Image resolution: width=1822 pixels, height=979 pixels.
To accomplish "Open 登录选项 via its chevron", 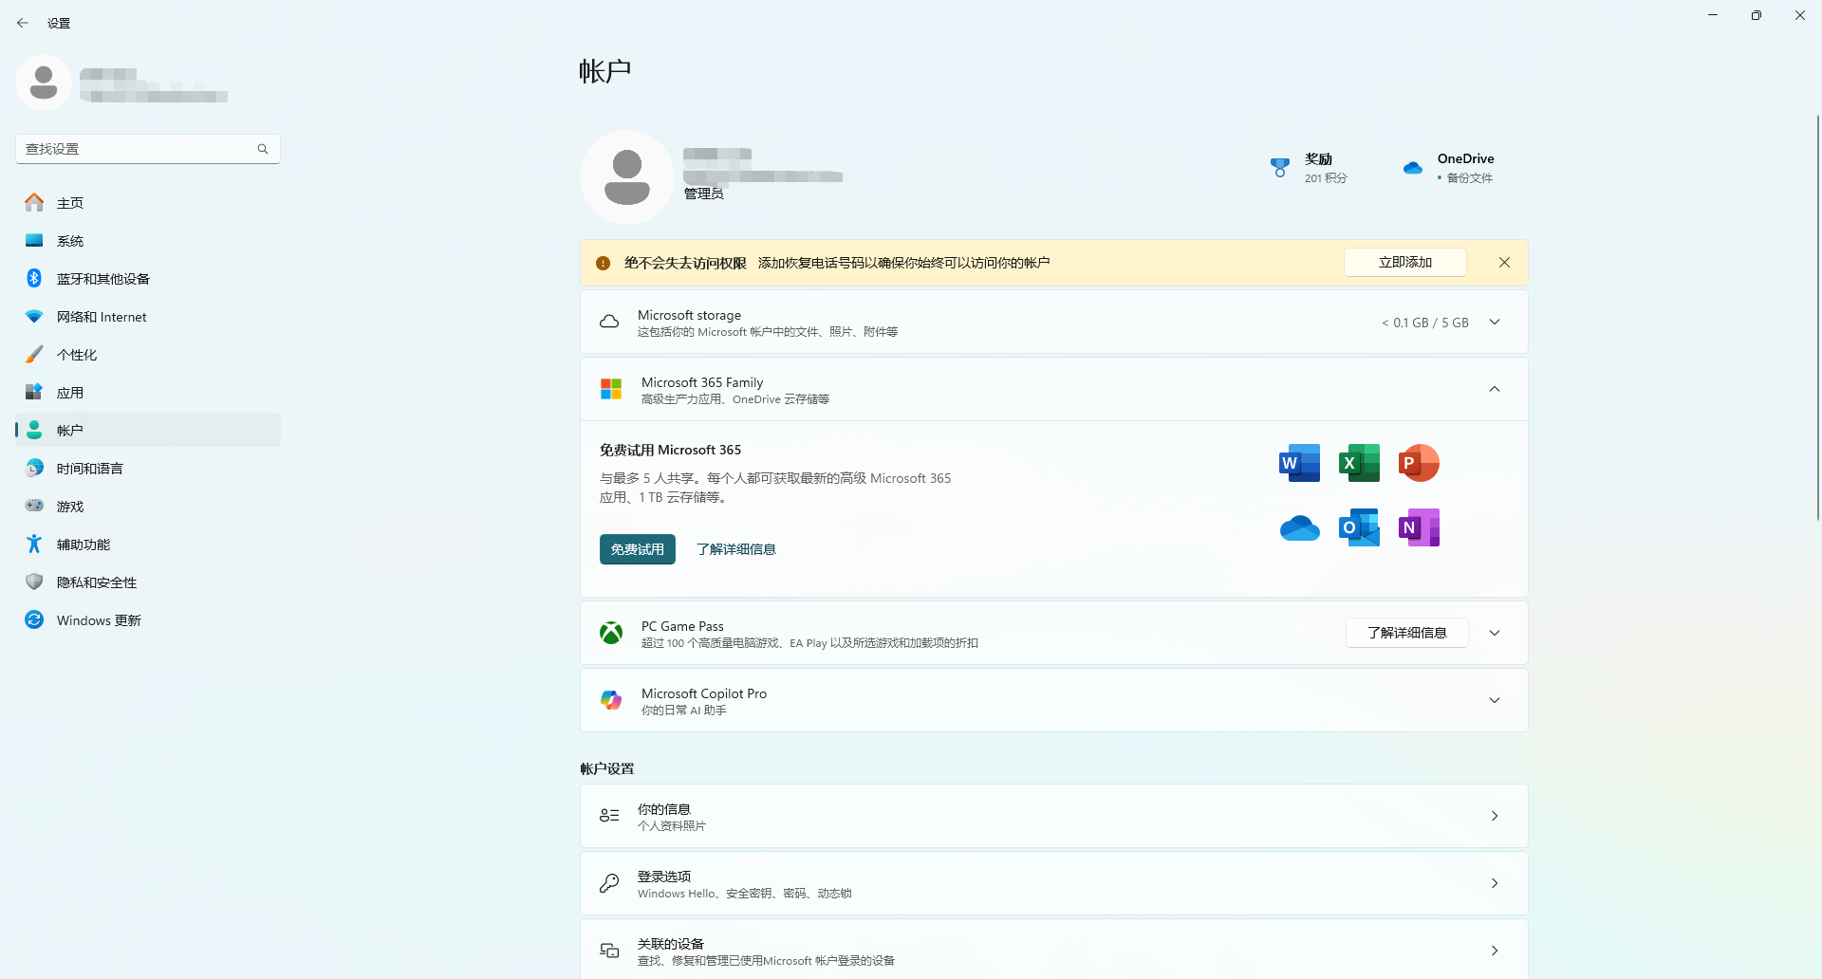I will click(1495, 883).
